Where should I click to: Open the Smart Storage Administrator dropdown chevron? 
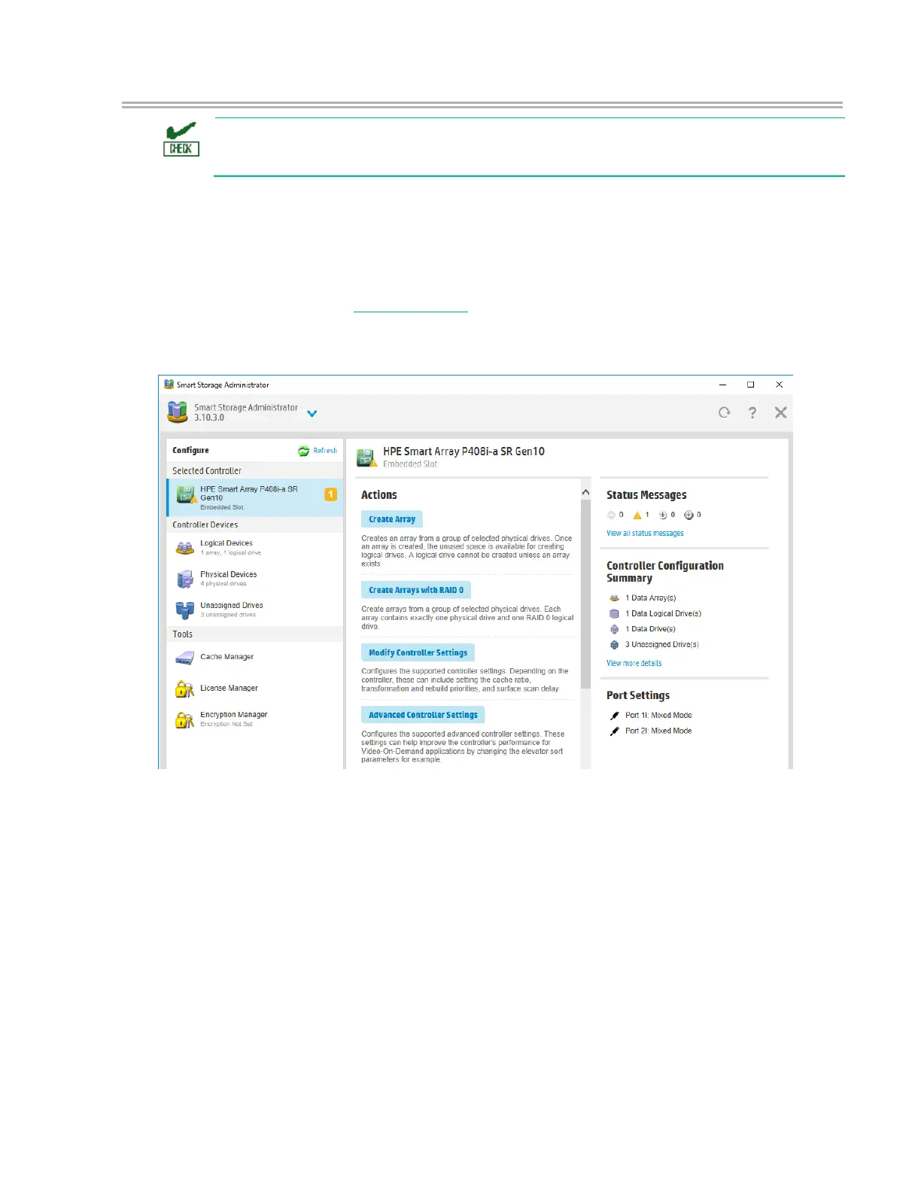(x=312, y=413)
